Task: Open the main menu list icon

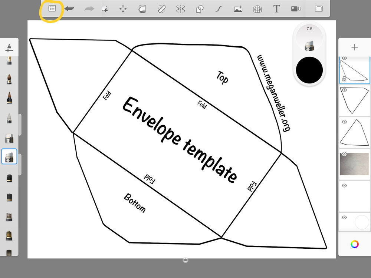Action: 52,9
